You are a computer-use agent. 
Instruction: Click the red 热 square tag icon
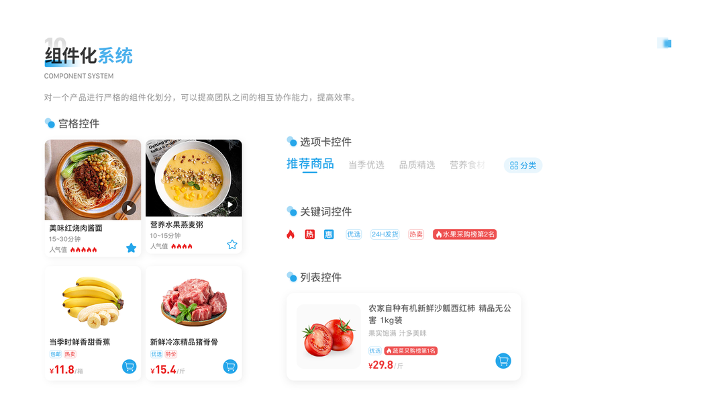(309, 234)
